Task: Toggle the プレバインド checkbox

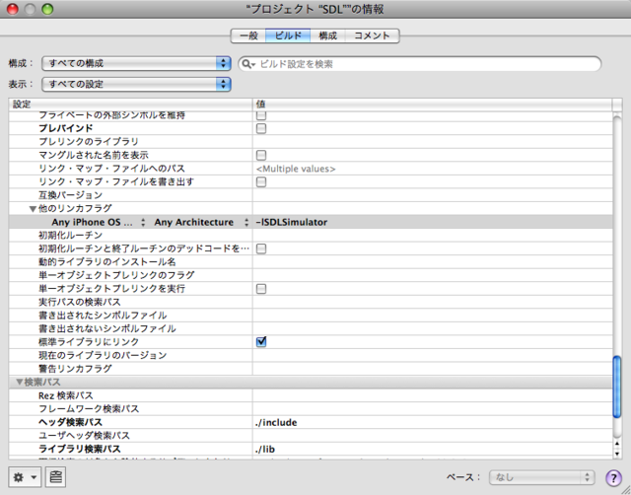Action: pyautogui.click(x=261, y=128)
